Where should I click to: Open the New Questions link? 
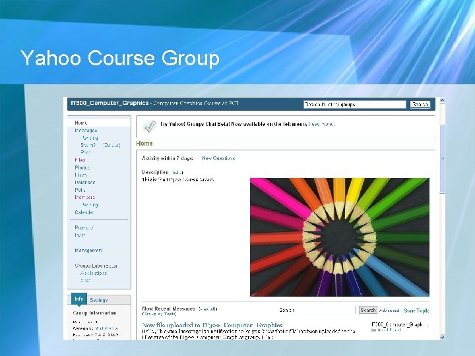pyautogui.click(x=218, y=158)
